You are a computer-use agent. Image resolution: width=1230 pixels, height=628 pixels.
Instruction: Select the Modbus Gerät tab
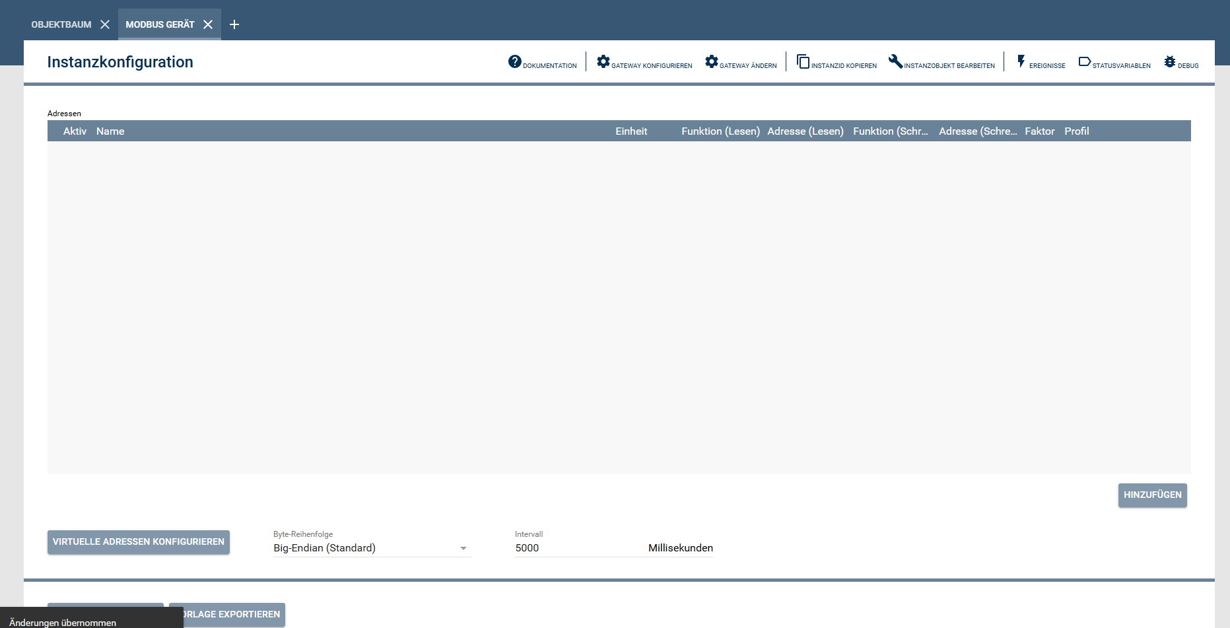point(160,24)
